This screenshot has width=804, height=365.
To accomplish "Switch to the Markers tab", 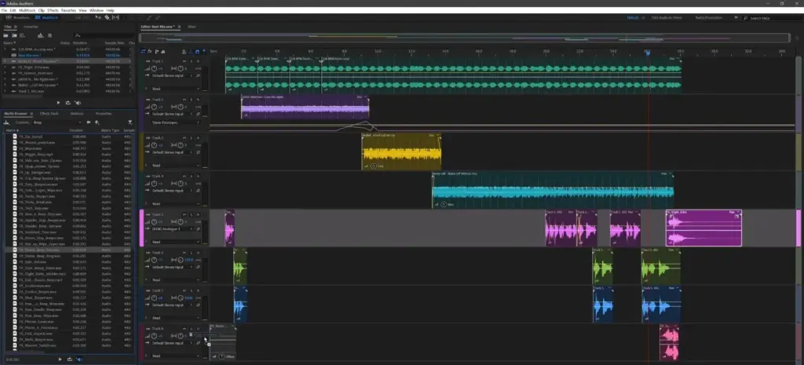I will [x=77, y=113].
